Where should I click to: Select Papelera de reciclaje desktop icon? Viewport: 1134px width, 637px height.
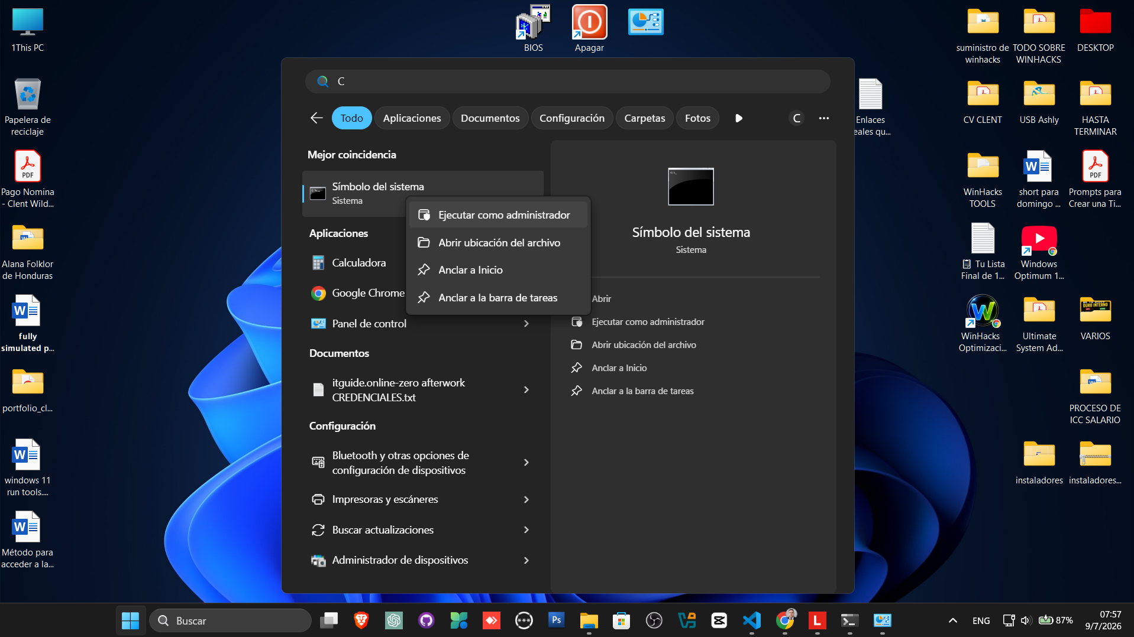pyautogui.click(x=27, y=107)
